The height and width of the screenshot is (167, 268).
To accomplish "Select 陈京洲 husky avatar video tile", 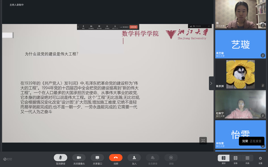I will click(x=240, y=74).
